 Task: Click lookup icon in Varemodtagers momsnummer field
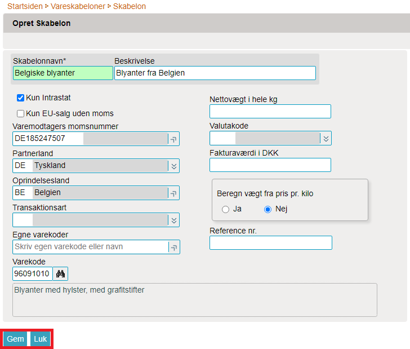[x=173, y=139]
